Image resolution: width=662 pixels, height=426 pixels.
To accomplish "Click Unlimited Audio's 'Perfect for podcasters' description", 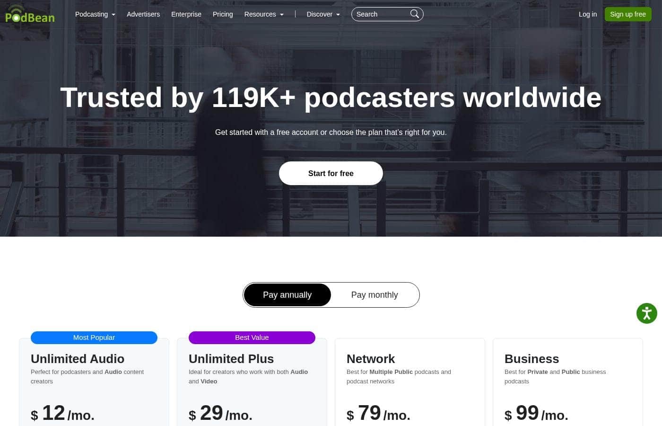I will tap(87, 377).
